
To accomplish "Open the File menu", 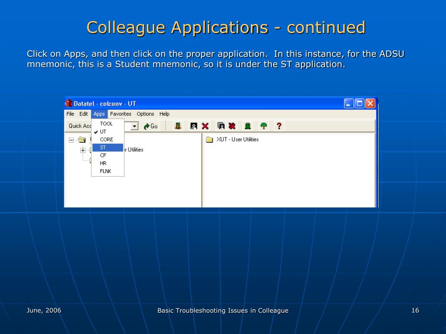I will (70, 114).
